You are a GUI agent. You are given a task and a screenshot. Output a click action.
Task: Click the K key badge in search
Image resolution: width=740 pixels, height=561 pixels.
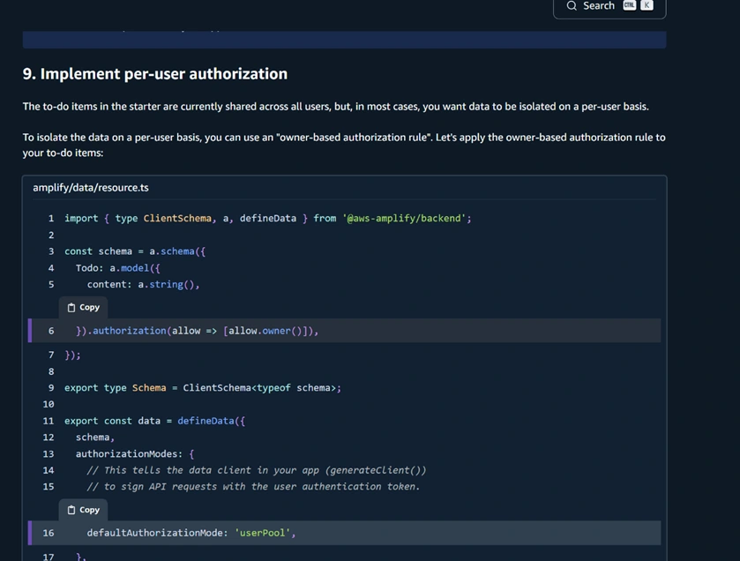pyautogui.click(x=647, y=5)
